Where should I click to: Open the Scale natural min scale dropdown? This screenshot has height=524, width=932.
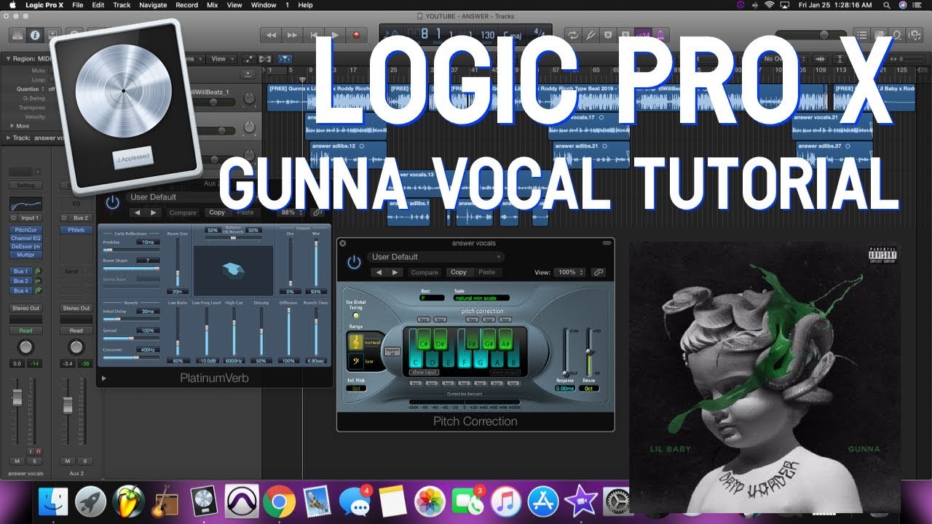click(x=481, y=298)
